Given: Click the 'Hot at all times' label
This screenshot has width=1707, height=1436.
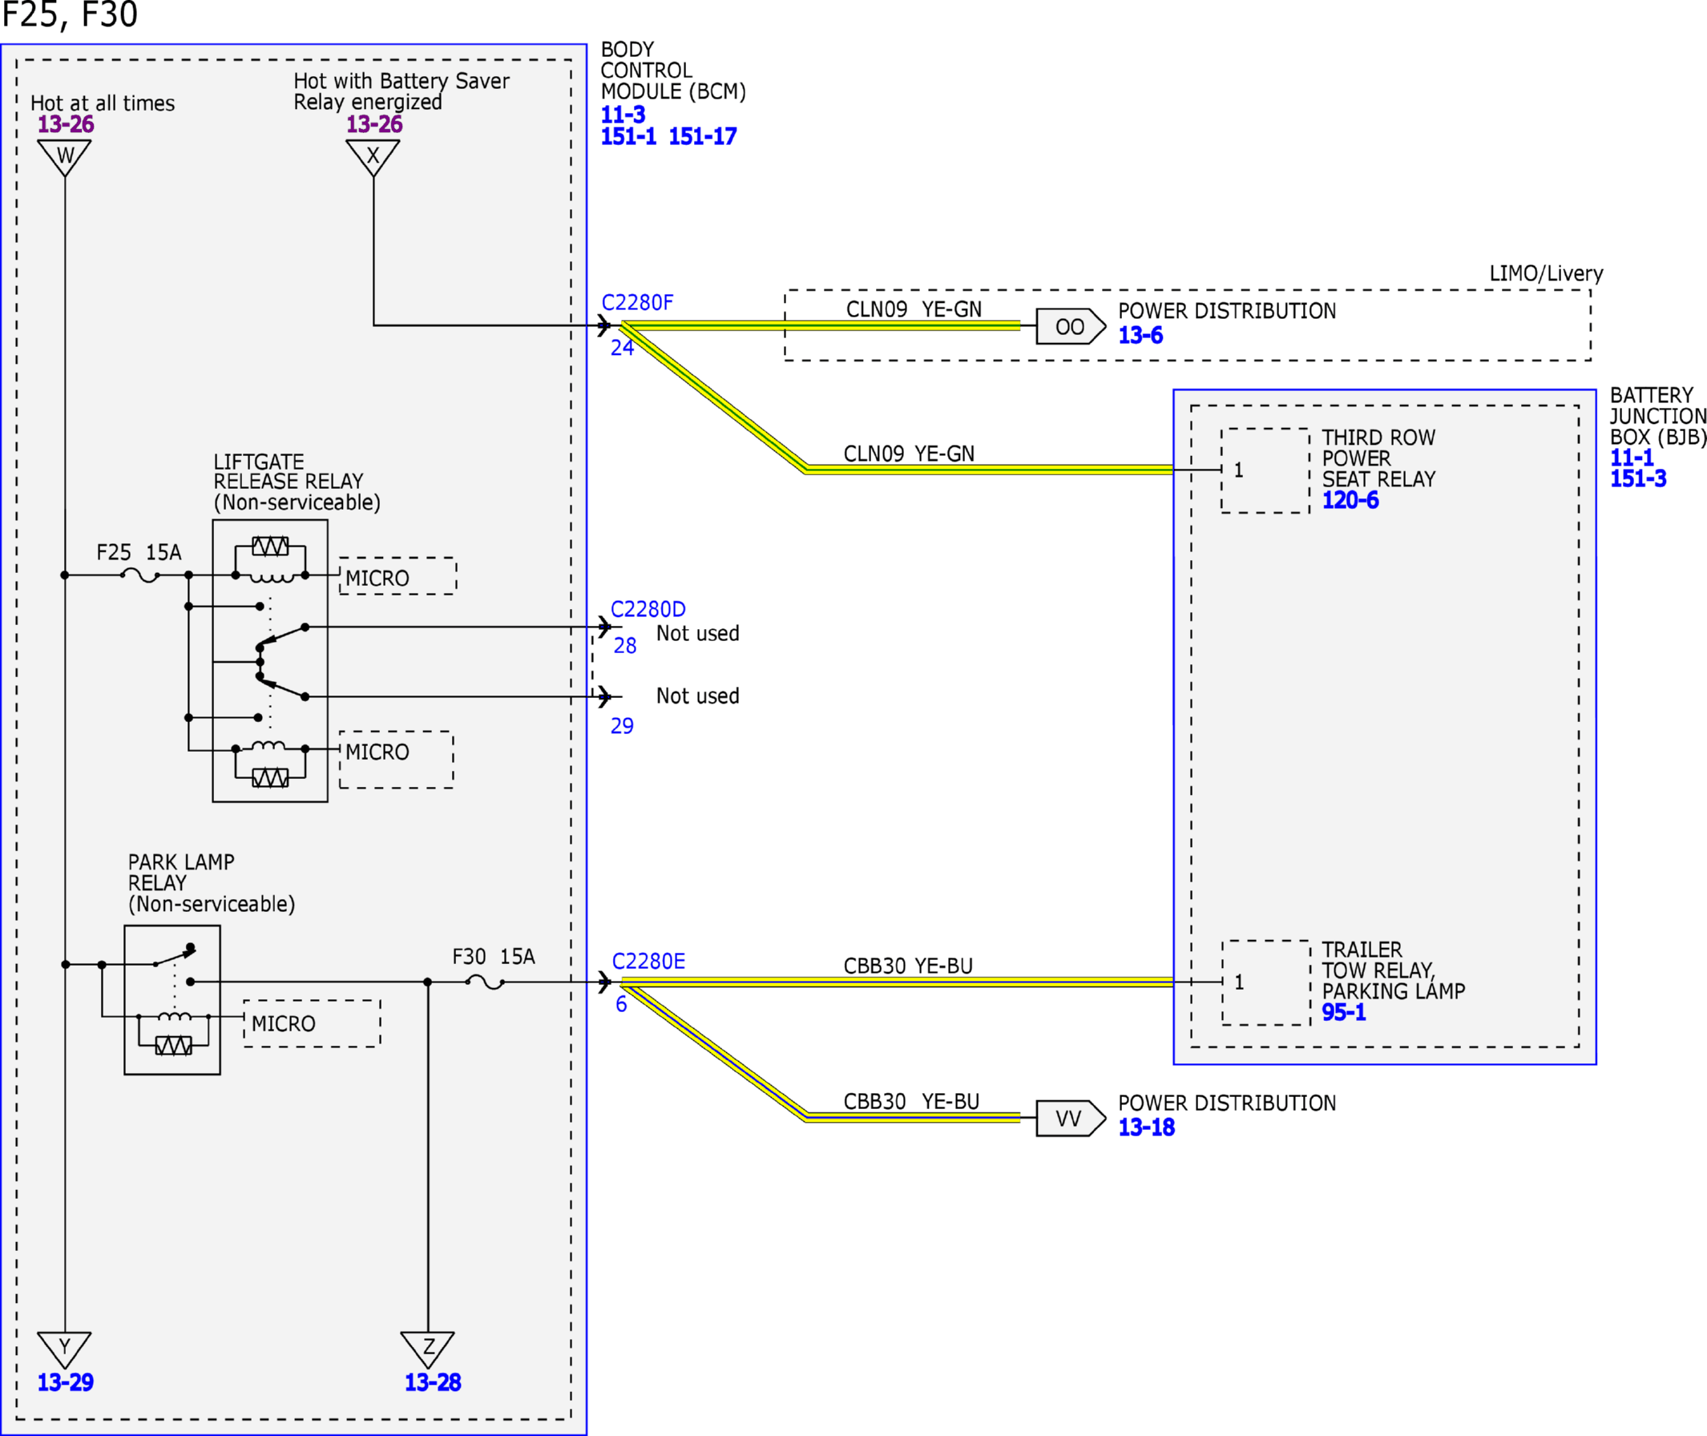Looking at the screenshot, I should click(x=103, y=103).
